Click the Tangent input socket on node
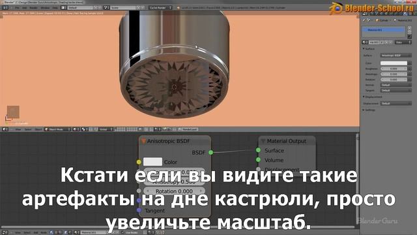The height and width of the screenshot is (235, 417). (x=139, y=210)
